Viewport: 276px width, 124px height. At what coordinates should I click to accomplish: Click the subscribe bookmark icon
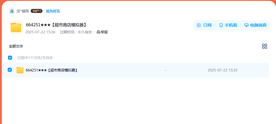point(199,25)
